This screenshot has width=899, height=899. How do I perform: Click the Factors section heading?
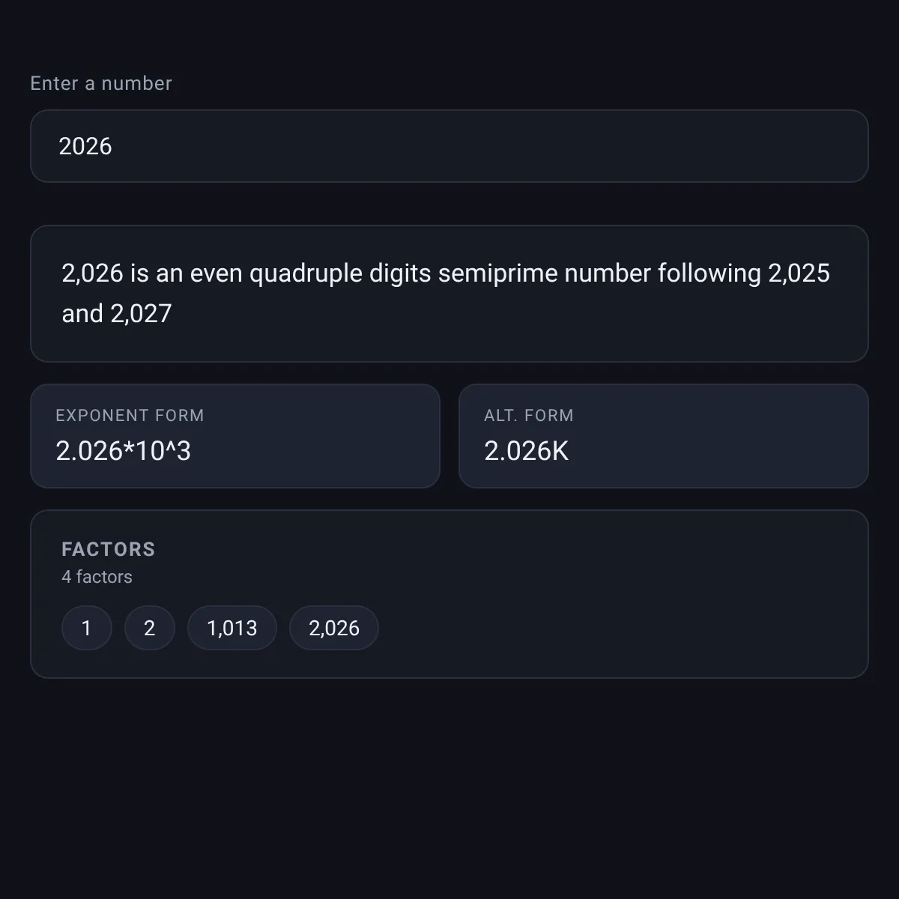[109, 549]
